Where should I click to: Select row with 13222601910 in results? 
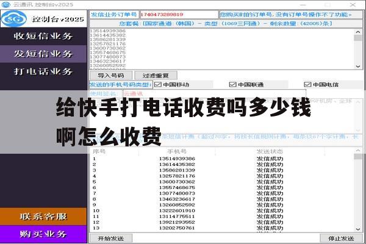[x=222, y=210]
